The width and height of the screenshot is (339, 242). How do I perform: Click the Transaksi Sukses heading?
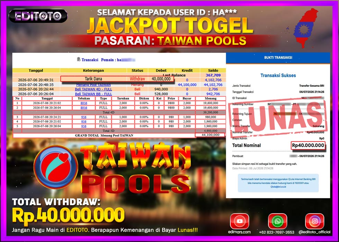pos(278,75)
